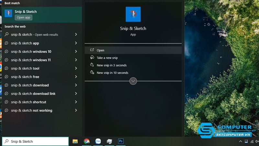Expand arrow for snip & sketch app
The height and width of the screenshot is (146, 259).
(x=76, y=43)
